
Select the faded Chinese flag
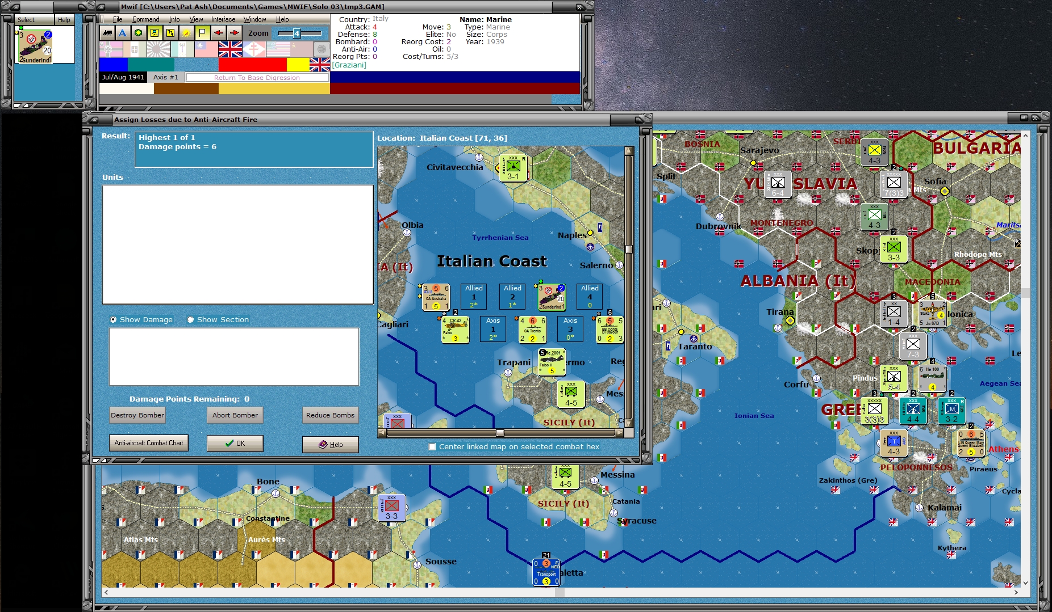coord(206,49)
